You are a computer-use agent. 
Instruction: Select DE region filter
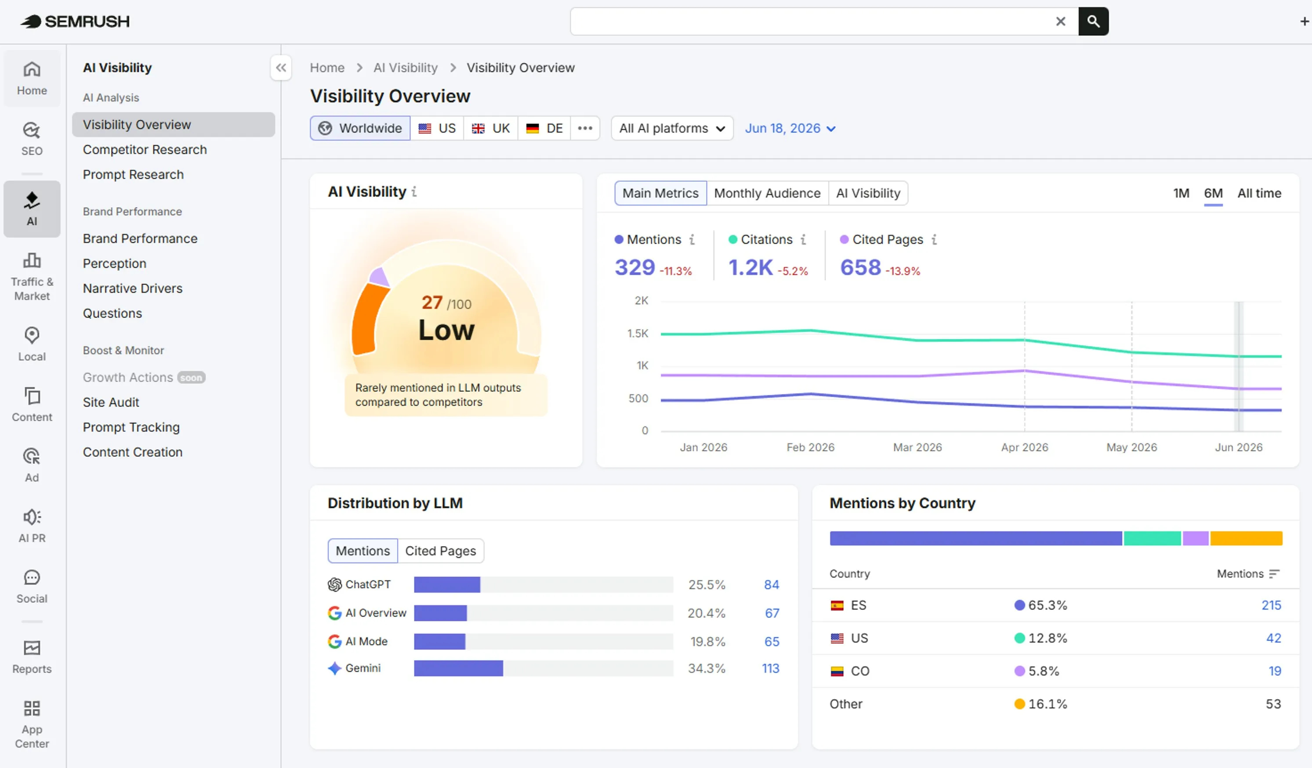pos(544,128)
